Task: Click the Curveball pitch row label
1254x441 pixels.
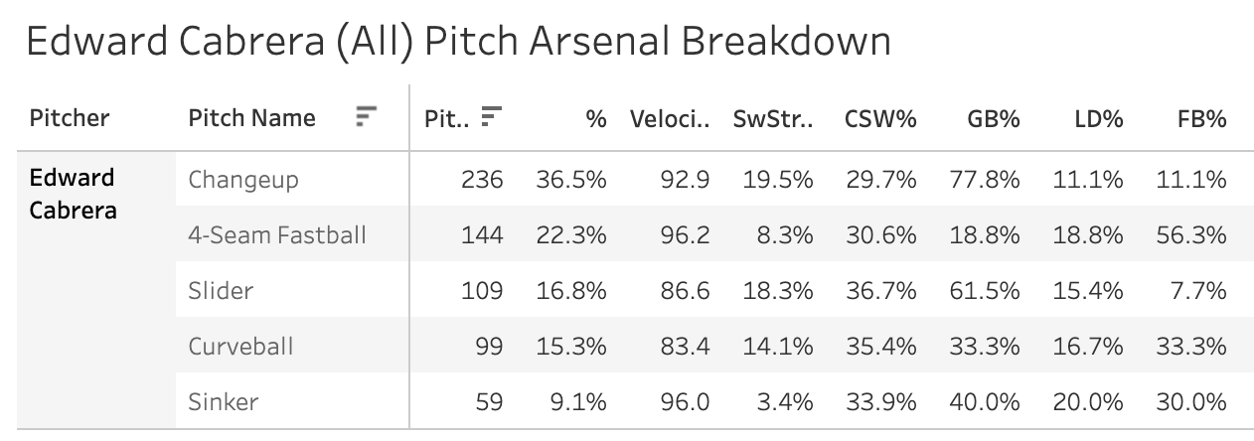Action: pos(241,347)
